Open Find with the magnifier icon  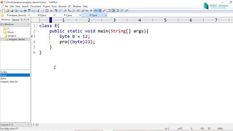[65, 11]
